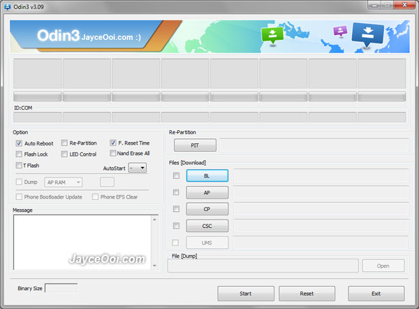Image resolution: width=419 pixels, height=309 pixels.
Task: Click the Message log text area
Action: (82, 242)
